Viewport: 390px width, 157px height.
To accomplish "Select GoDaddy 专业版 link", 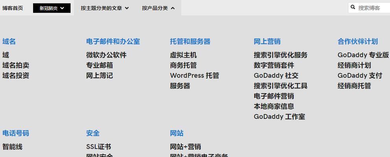I will [363, 55].
